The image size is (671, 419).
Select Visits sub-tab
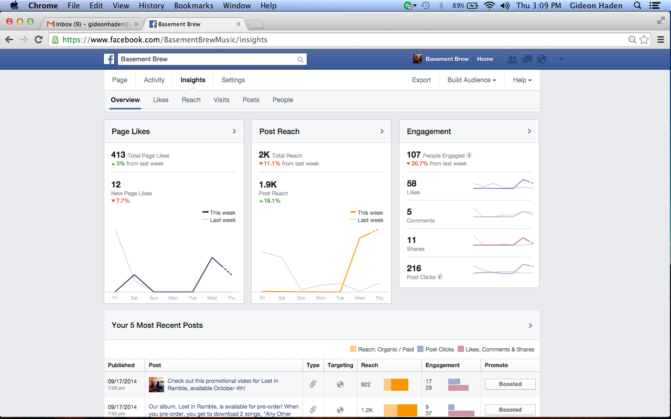222,100
